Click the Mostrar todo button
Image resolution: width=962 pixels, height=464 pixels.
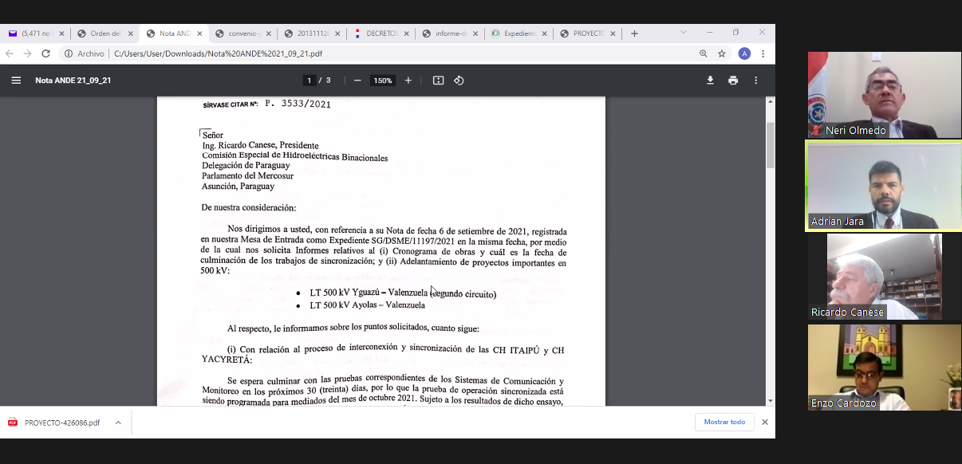coord(724,422)
